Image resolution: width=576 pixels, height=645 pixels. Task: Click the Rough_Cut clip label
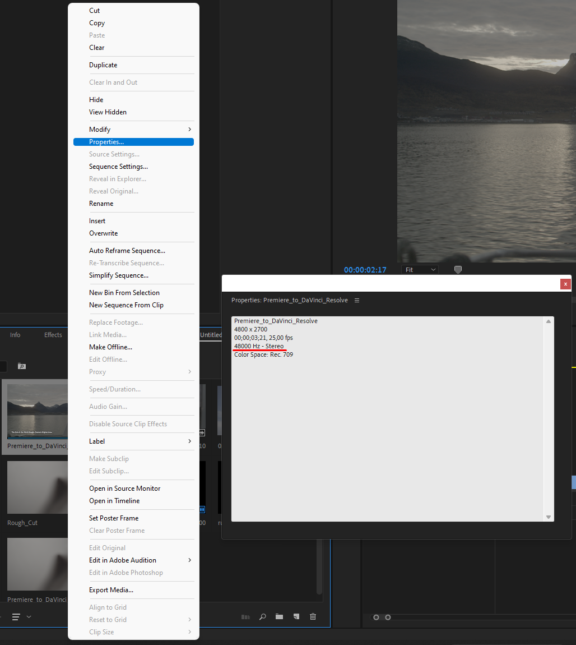(22, 523)
